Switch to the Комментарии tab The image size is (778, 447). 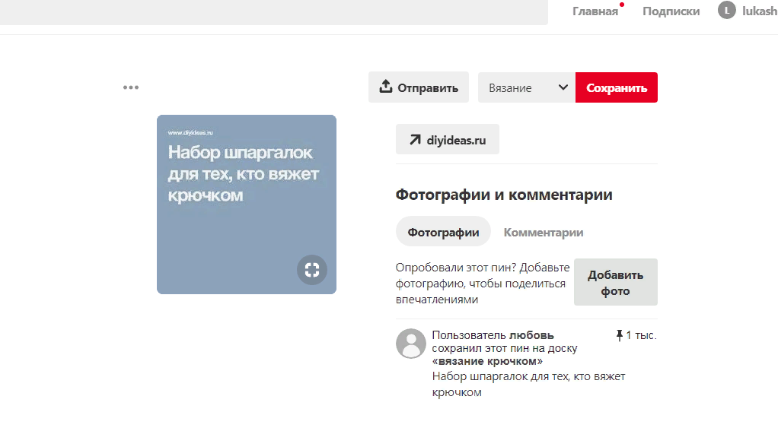click(x=544, y=232)
